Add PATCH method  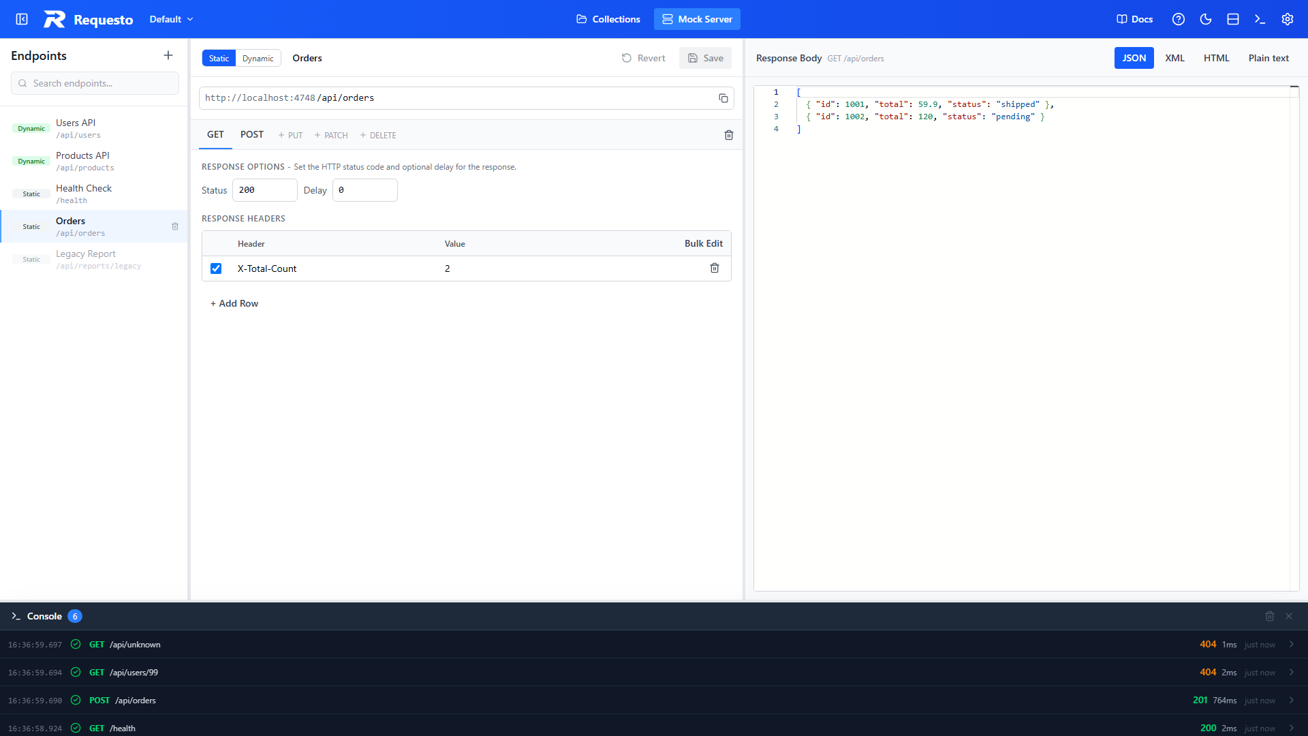(x=331, y=135)
